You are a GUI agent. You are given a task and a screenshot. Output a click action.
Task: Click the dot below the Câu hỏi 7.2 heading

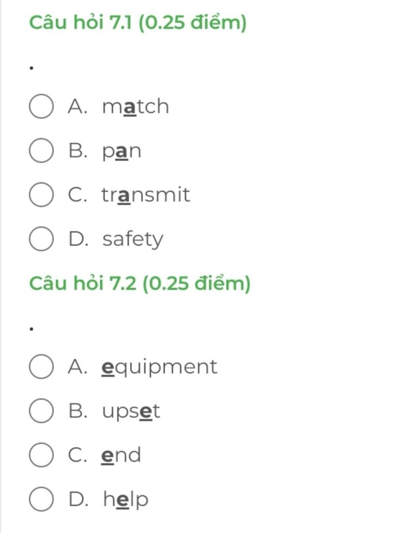click(31, 329)
